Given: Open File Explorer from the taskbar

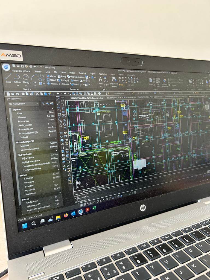Looking at the screenshot, I should tap(58, 217).
